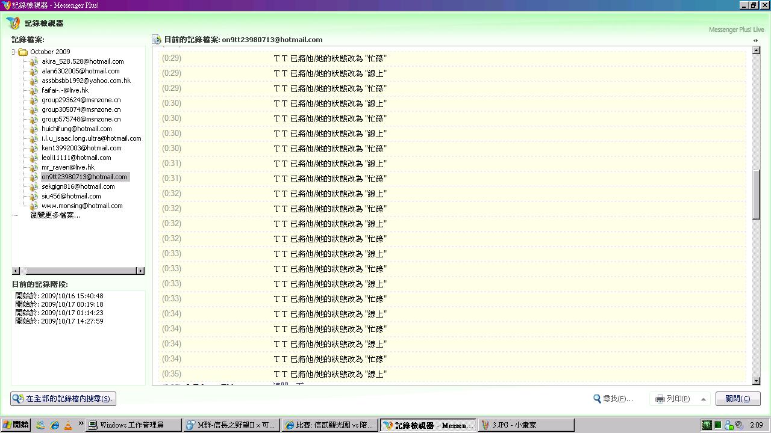Click the taskbar clock showing 2:09

point(756,425)
